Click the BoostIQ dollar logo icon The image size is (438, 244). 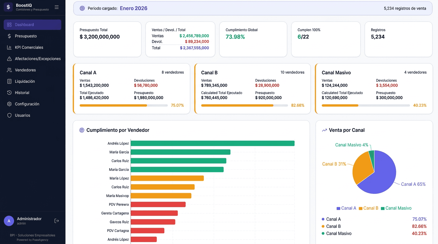point(8,7)
